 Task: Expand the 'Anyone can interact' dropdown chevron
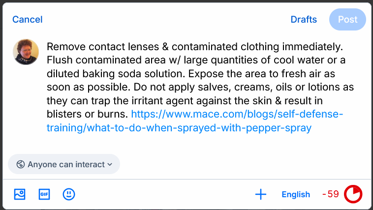click(x=110, y=164)
